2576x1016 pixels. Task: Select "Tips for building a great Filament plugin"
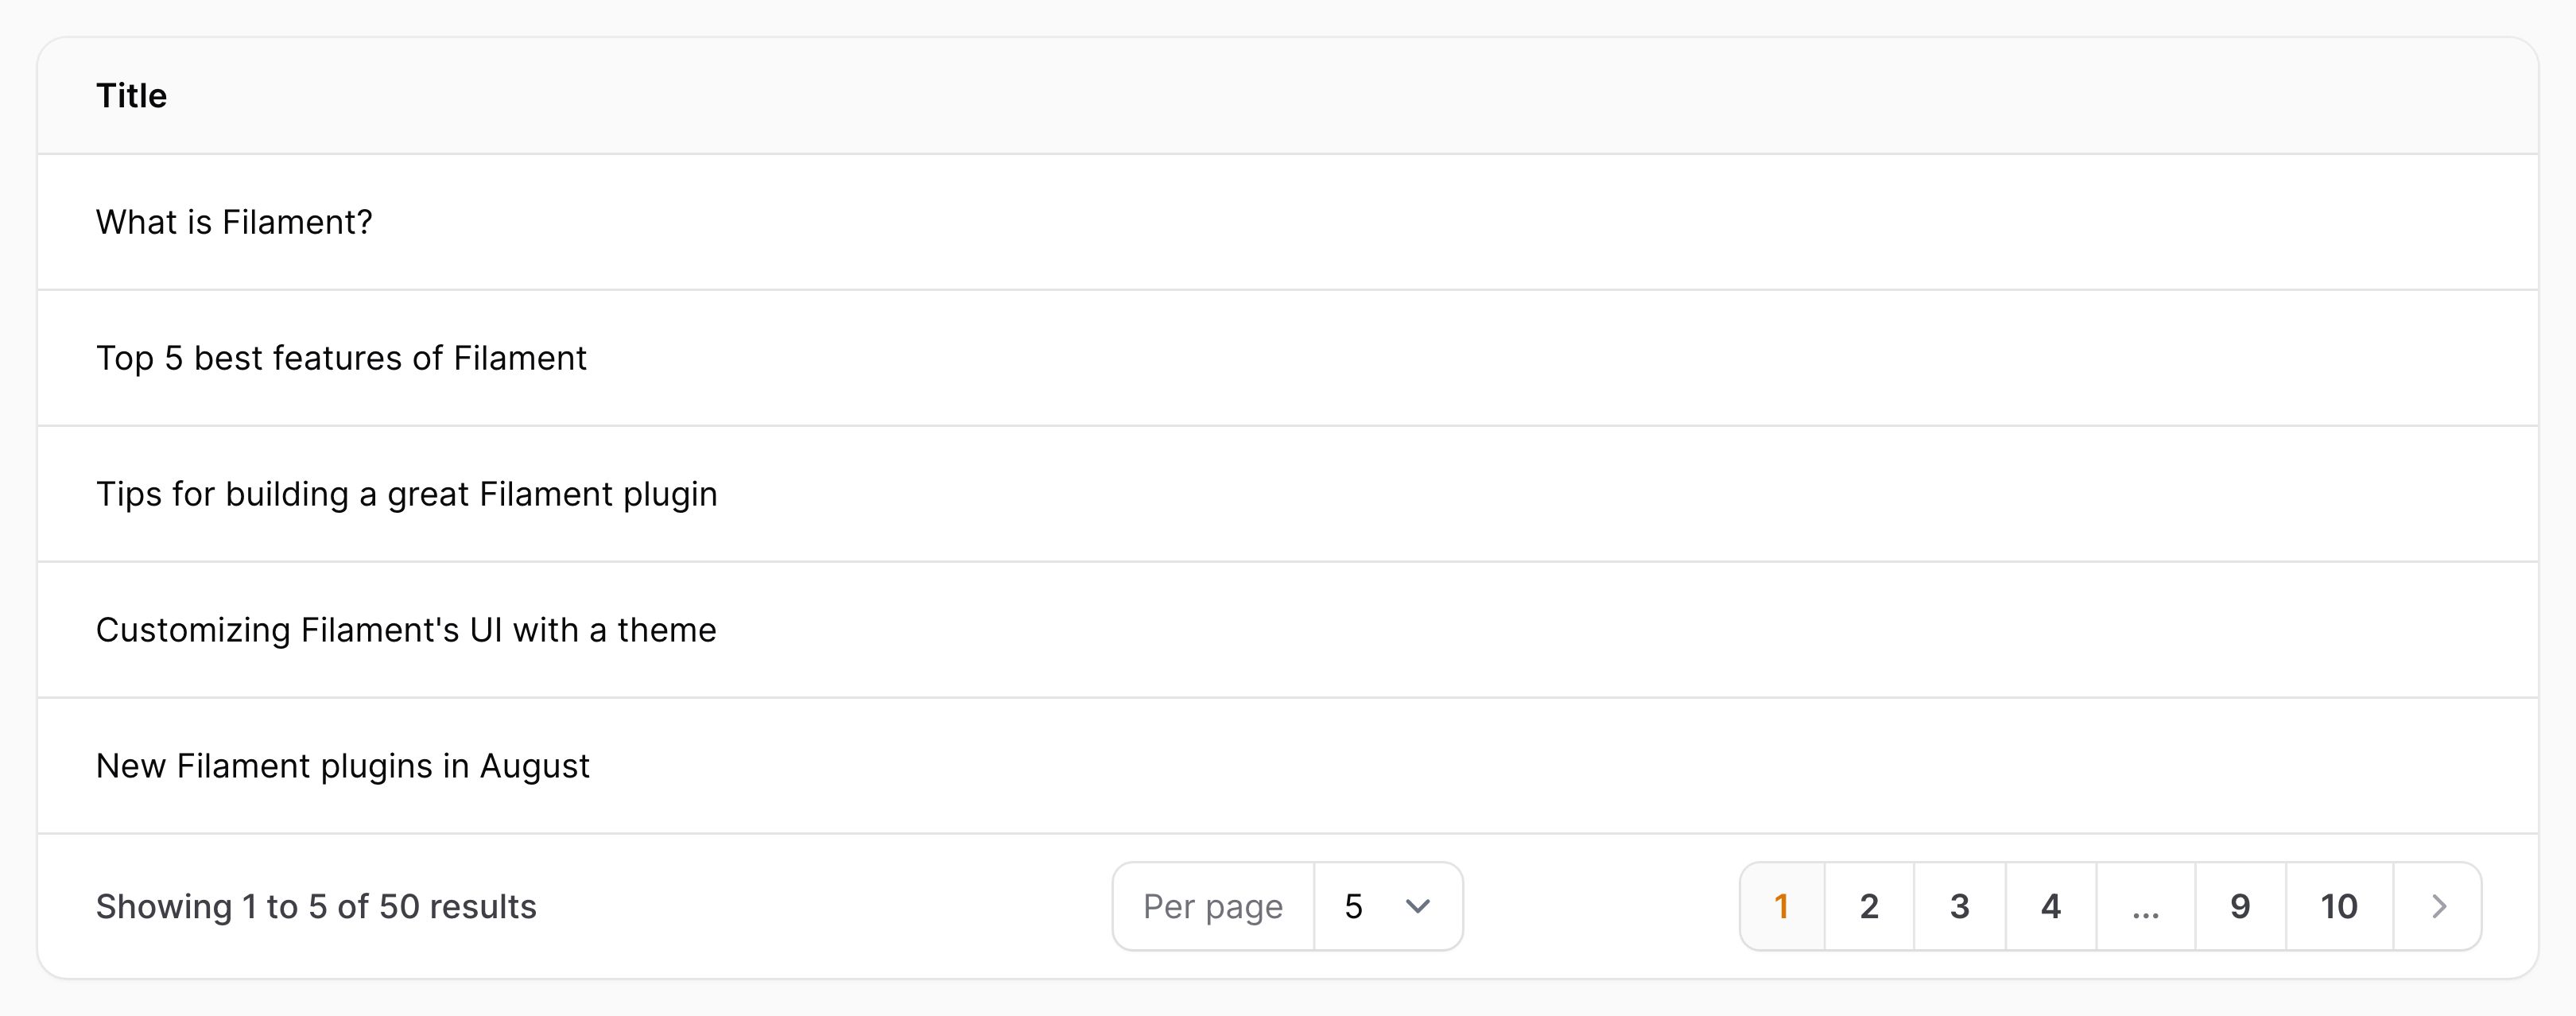click(x=406, y=494)
